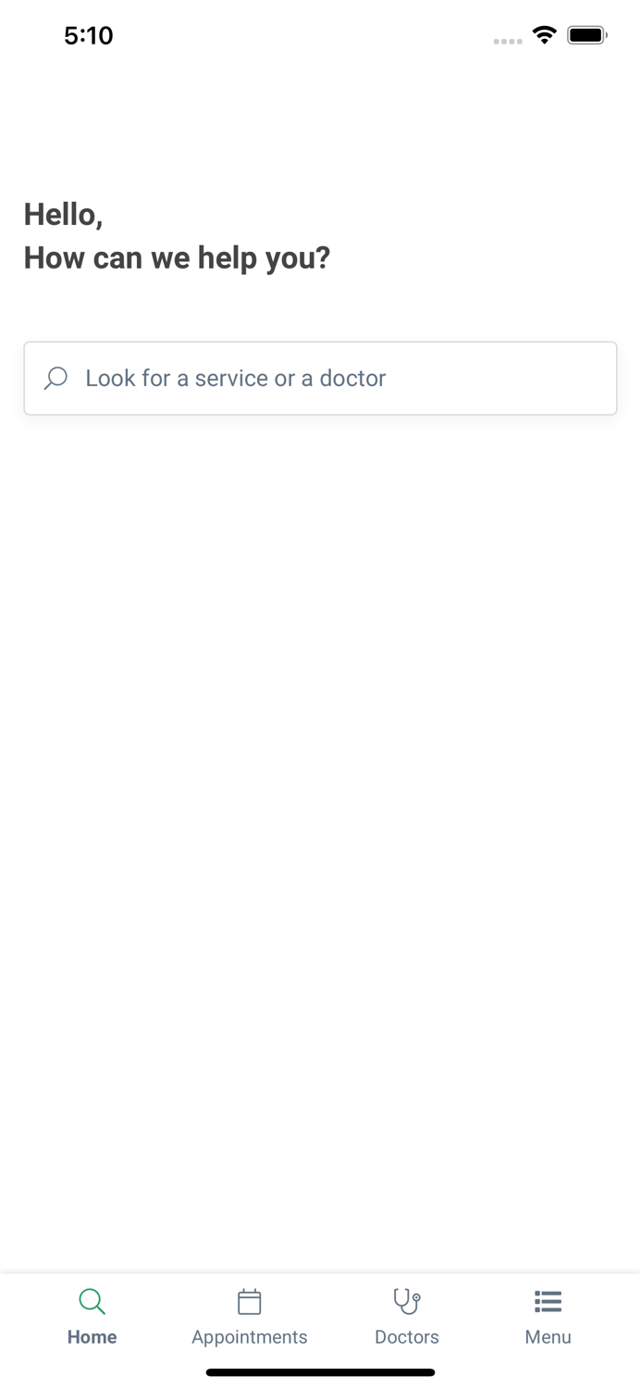This screenshot has height=1389, width=641.
Task: Open the Appointments calendar icon
Action: (250, 1301)
